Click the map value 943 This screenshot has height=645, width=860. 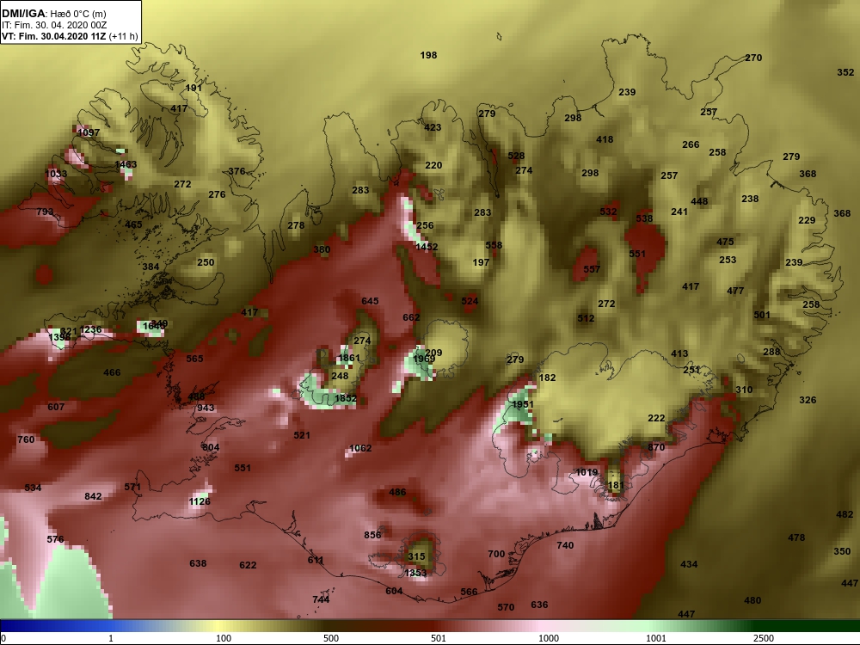point(206,408)
